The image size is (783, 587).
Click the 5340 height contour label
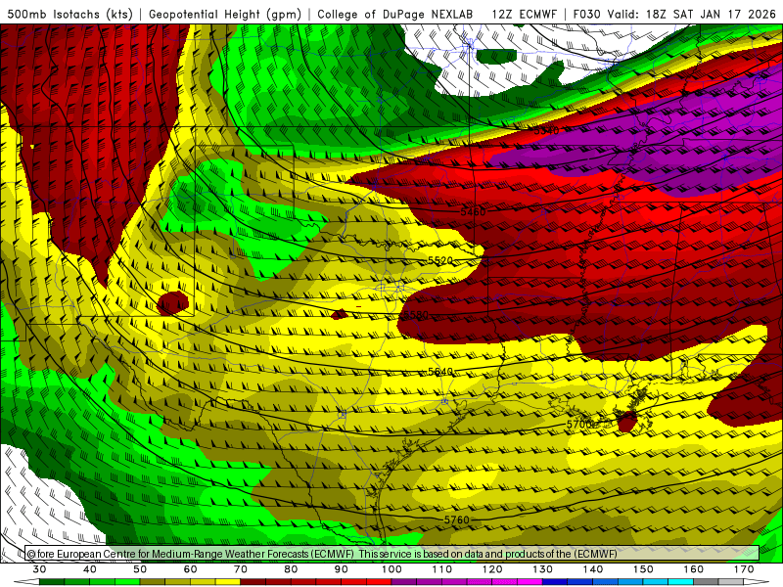pos(546,131)
